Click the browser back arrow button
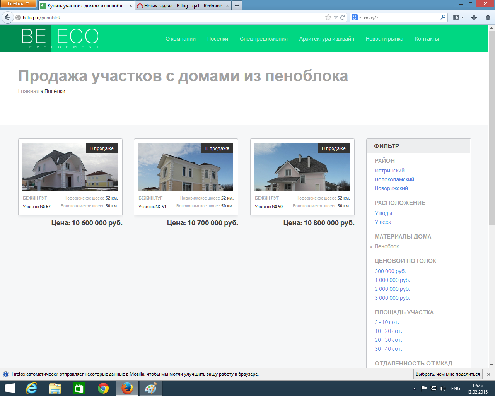495x396 pixels. (x=7, y=17)
